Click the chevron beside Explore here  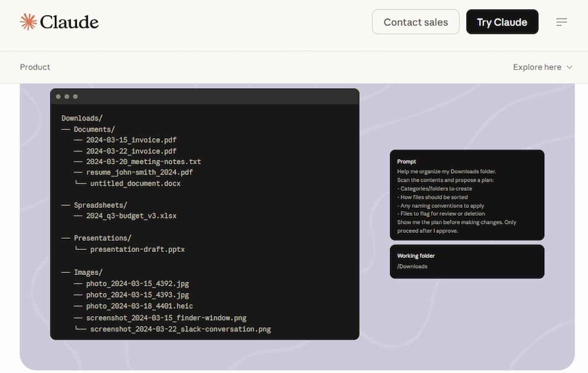pyautogui.click(x=569, y=67)
